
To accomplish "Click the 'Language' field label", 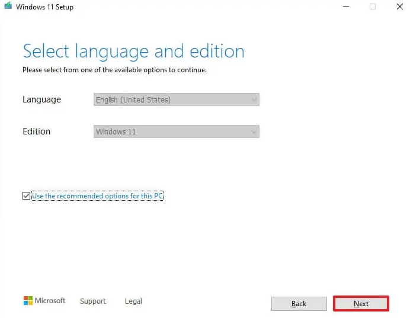I will [x=41, y=99].
